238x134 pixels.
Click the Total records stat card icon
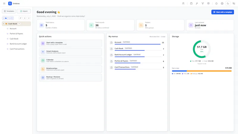pos(91,25)
